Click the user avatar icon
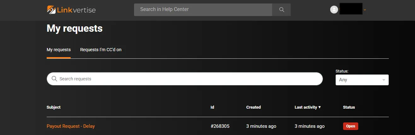The image size is (415, 135). coord(334,10)
